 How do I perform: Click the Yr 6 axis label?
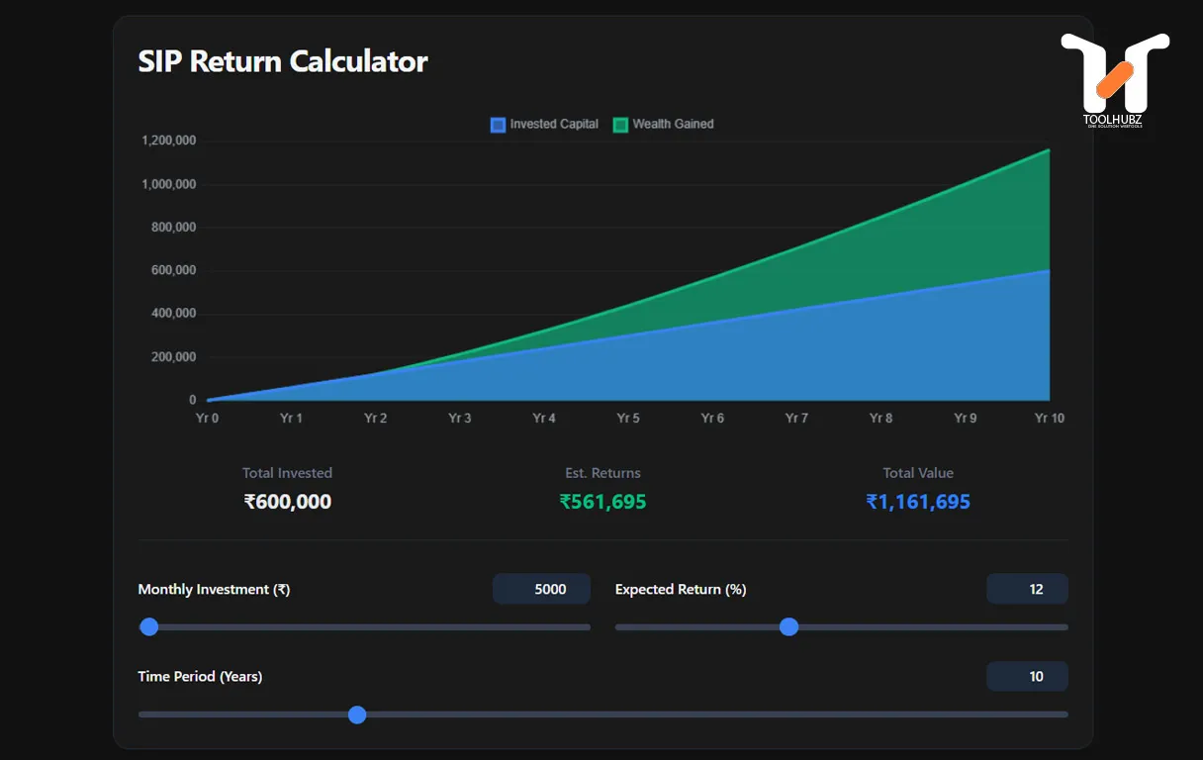pyautogui.click(x=712, y=419)
